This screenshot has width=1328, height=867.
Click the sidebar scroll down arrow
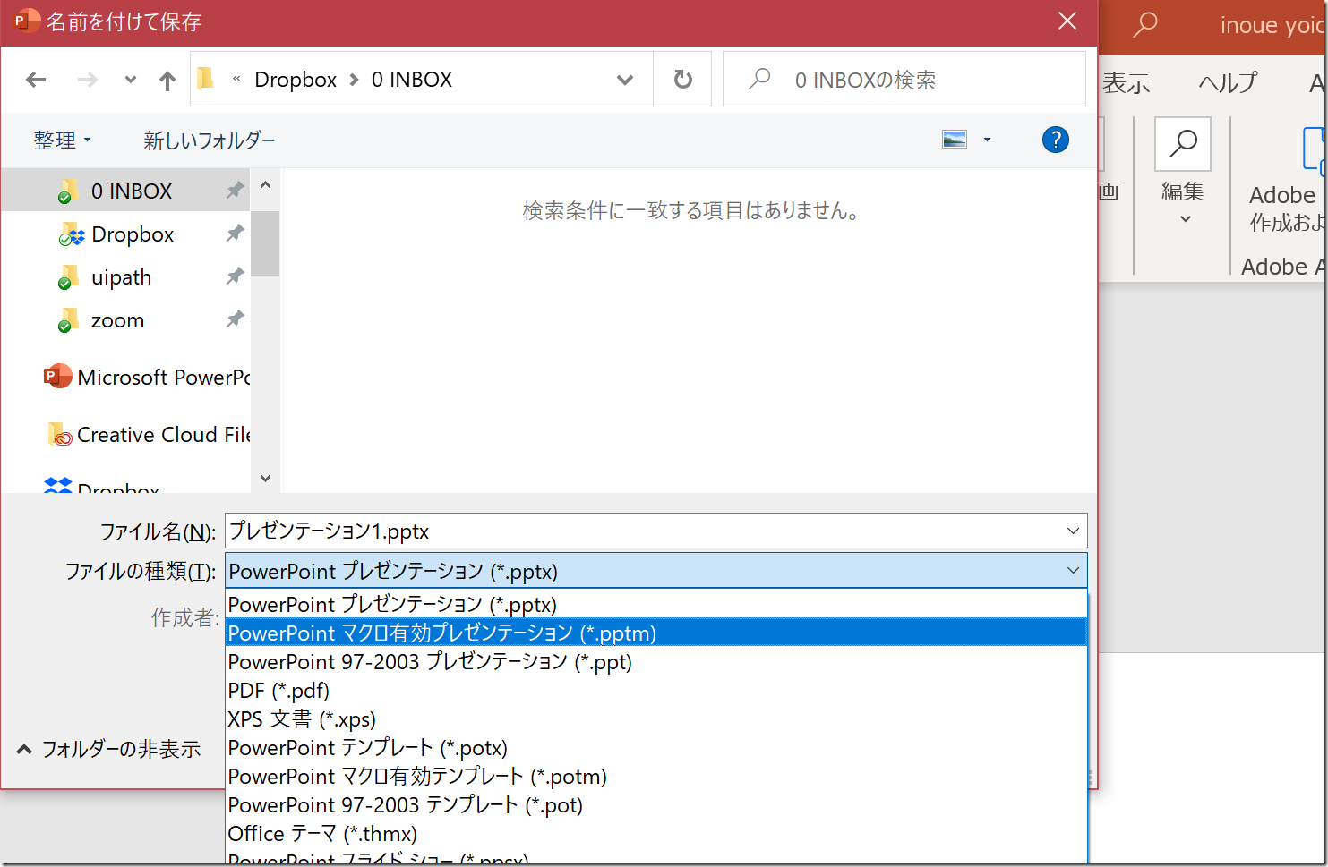click(x=265, y=478)
